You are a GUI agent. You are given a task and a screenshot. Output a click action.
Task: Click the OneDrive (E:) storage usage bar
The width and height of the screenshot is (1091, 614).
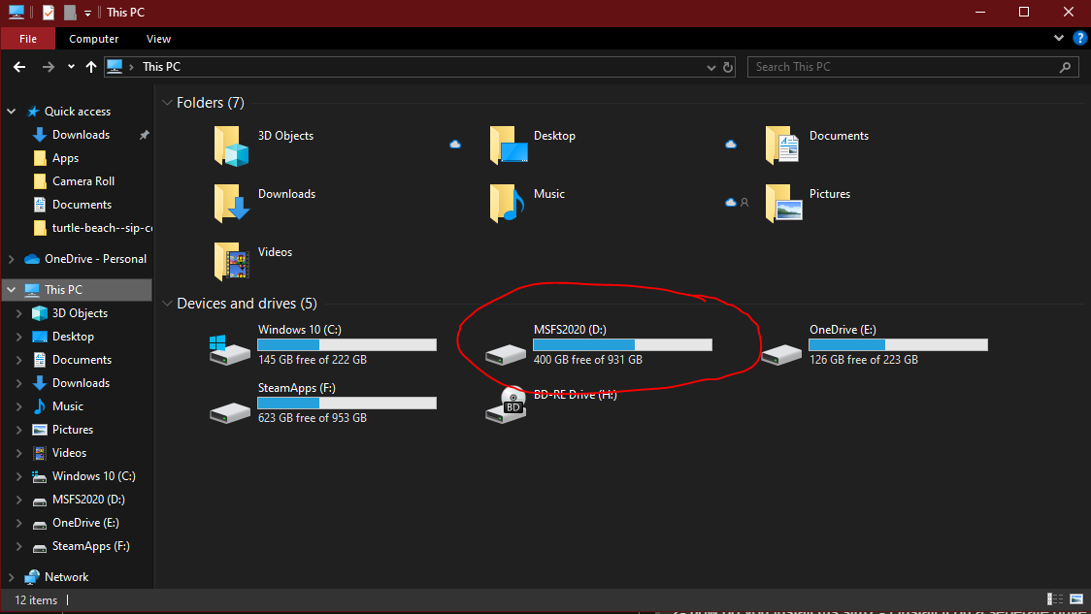(x=898, y=344)
